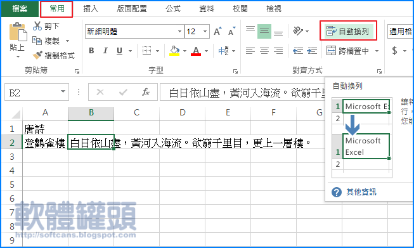The width and height of the screenshot is (414, 248).
Task: Switch to Review (校閱) tab
Action: click(240, 9)
